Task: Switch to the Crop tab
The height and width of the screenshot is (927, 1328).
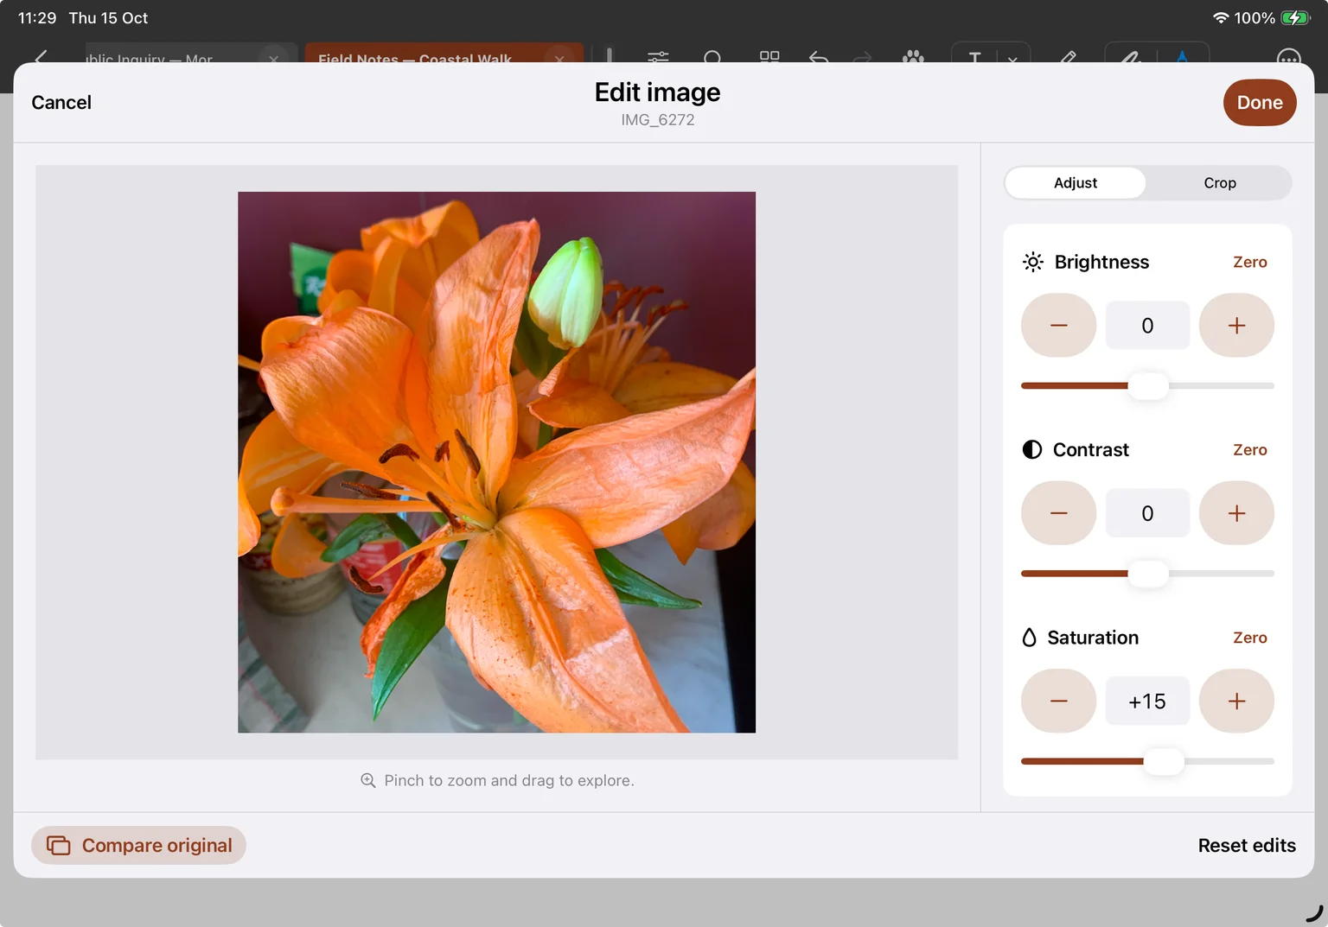Action: click(x=1220, y=183)
